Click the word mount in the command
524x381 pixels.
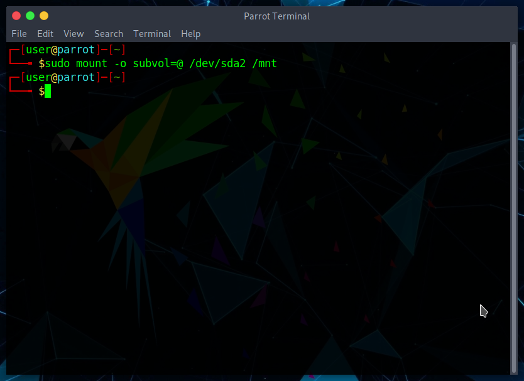(92, 63)
